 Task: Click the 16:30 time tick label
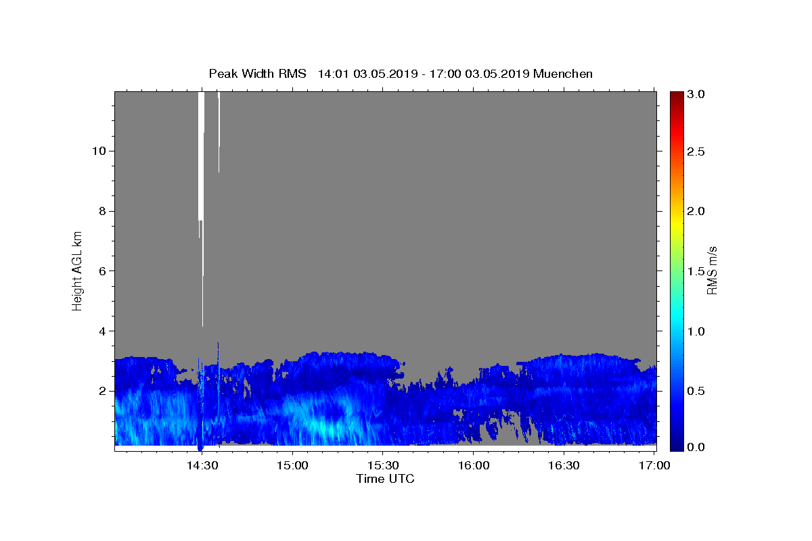coord(564,465)
